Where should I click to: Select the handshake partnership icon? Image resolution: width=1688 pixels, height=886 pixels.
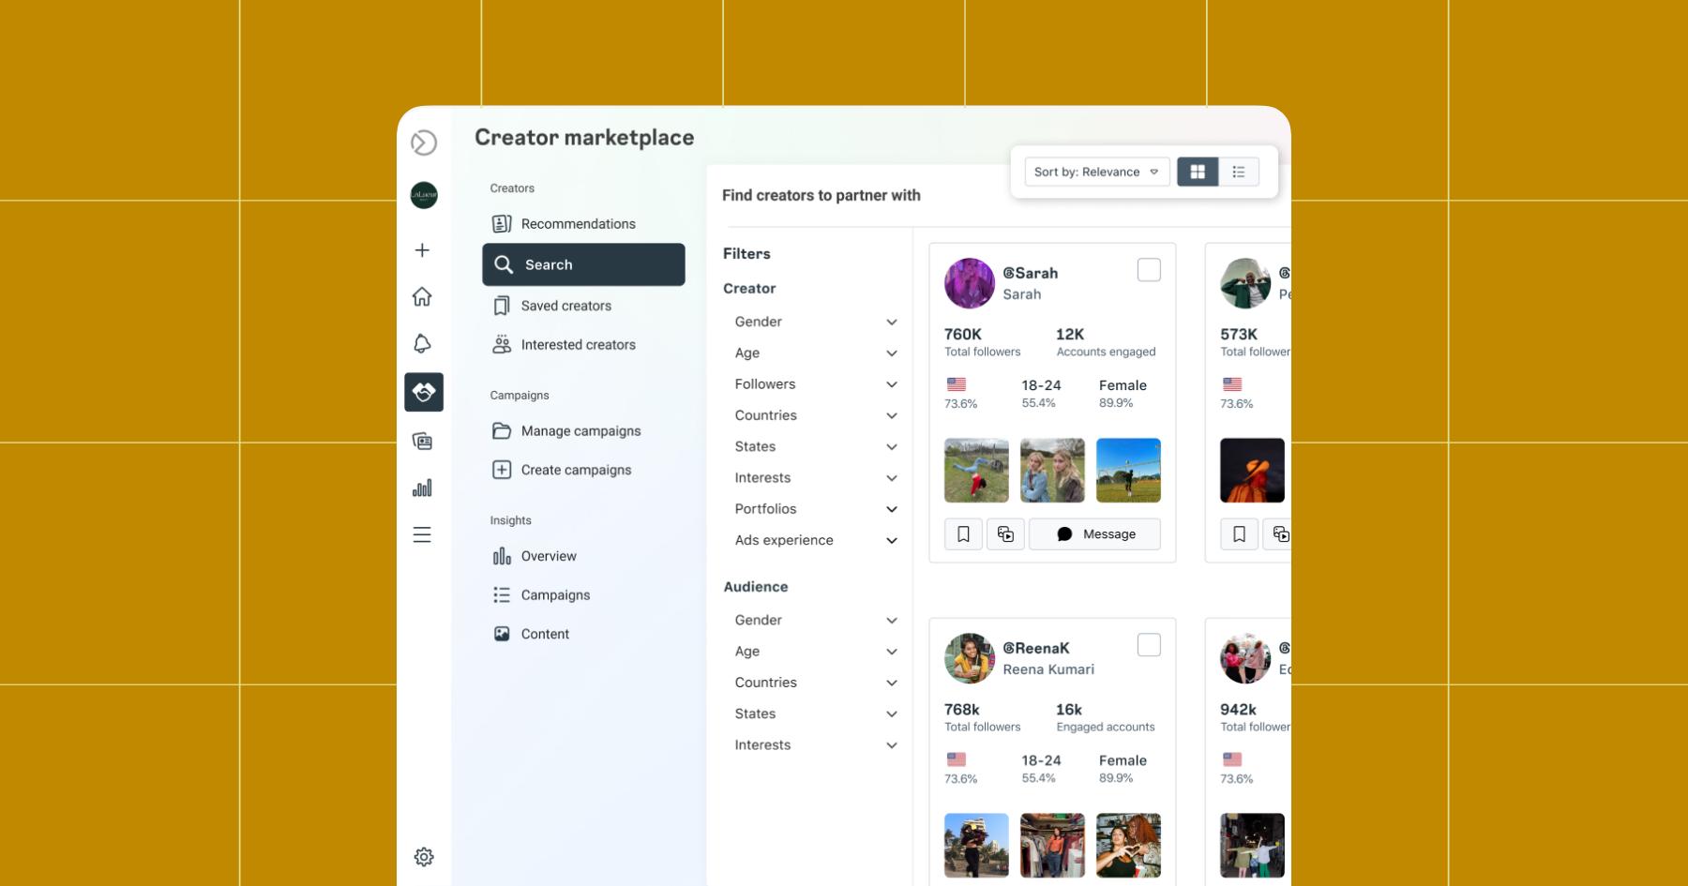coord(424,392)
